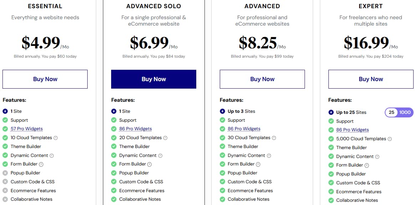415x205 pixels.
Task: Click info icon next to Essential Dynamic Content
Action: tap(52, 156)
